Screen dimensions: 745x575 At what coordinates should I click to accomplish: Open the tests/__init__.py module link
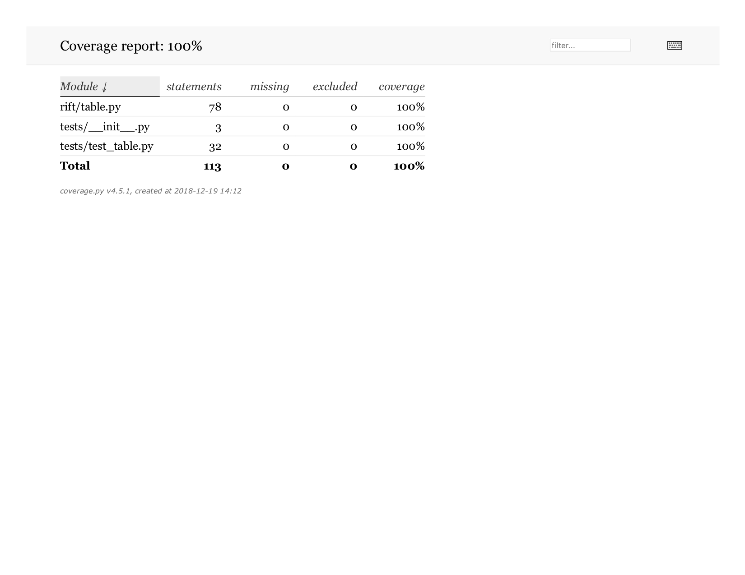(105, 127)
